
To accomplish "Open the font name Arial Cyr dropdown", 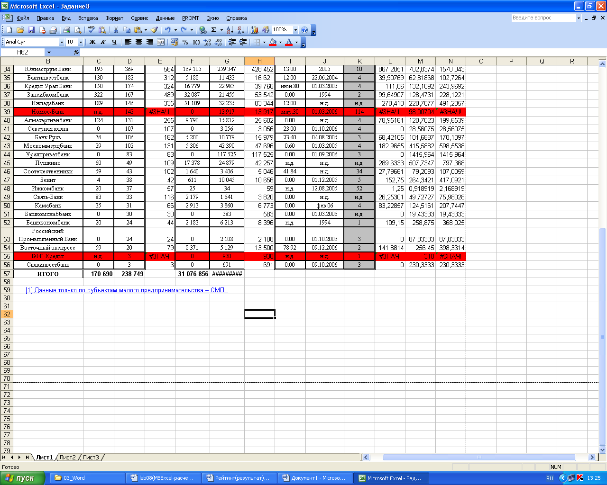I will [x=62, y=42].
